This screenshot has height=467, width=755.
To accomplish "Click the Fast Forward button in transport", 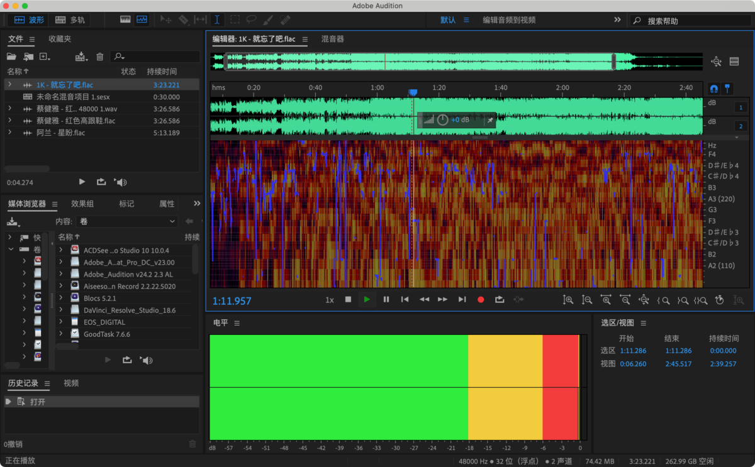I will [443, 300].
